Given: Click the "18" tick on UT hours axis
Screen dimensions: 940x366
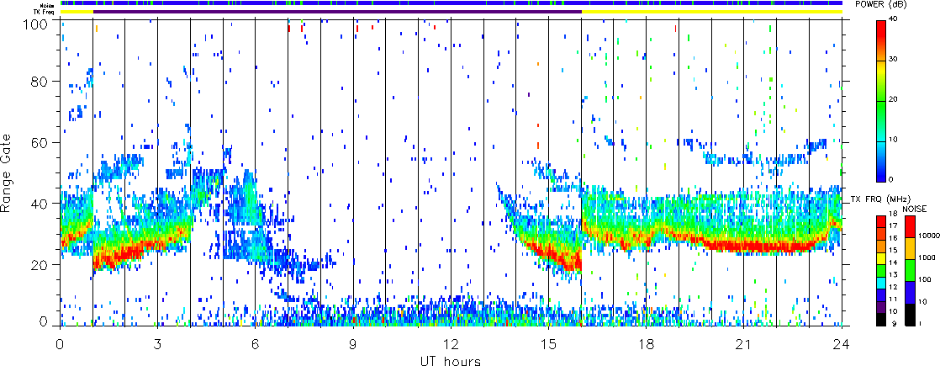Looking at the screenshot, I should (647, 344).
